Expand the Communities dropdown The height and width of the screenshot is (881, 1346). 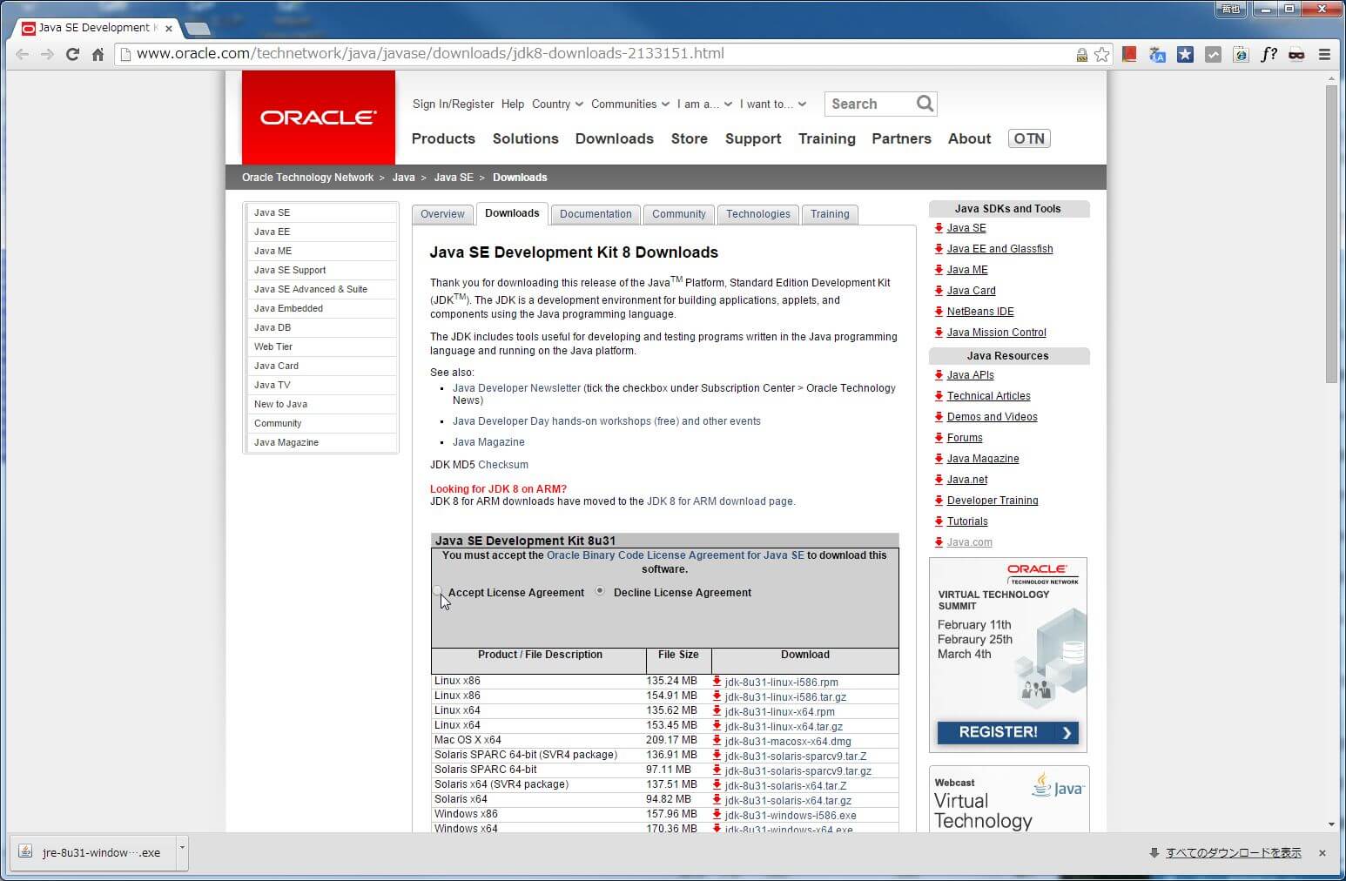629,104
